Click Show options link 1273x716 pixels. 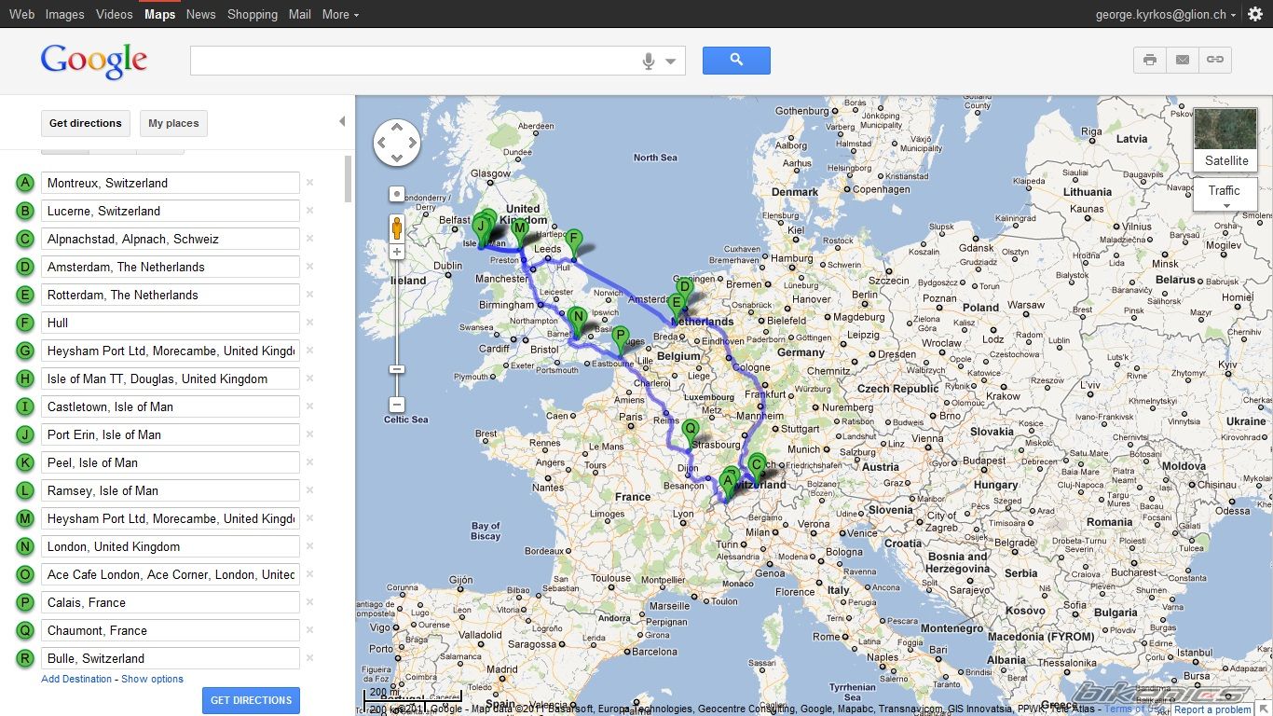pyautogui.click(x=152, y=679)
